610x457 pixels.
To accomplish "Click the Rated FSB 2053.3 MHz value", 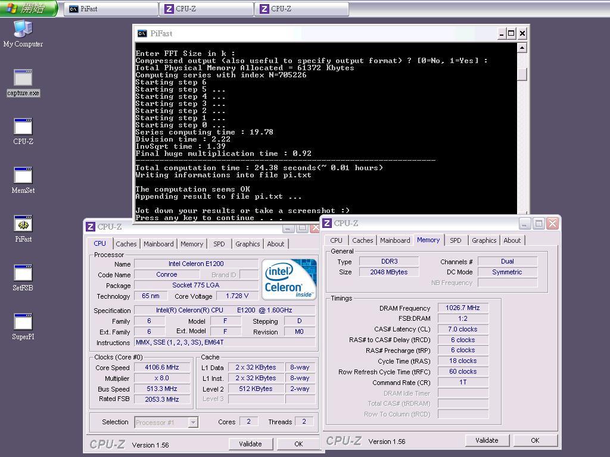I will pos(162,399).
